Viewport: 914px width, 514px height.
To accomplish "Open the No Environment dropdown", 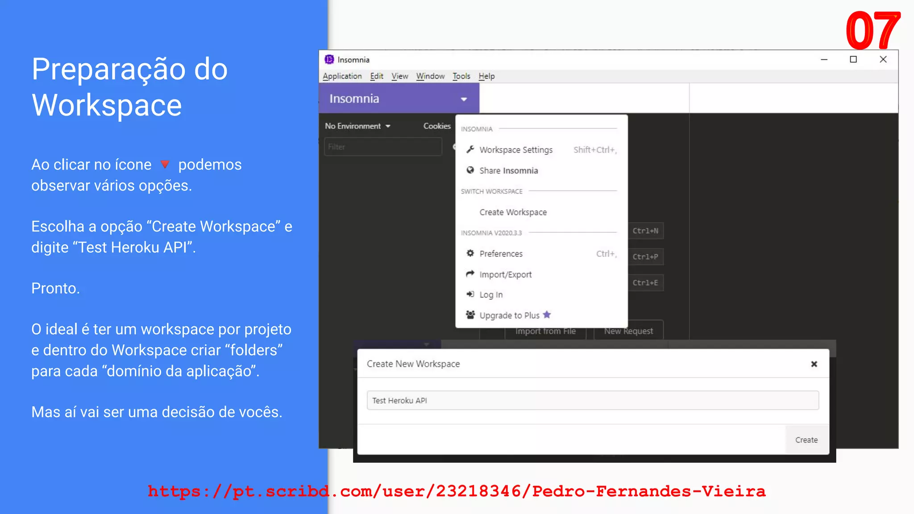I will [x=357, y=126].
